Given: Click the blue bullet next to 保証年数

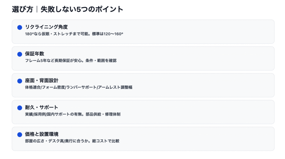Looking at the screenshot, I should (x=19, y=54).
